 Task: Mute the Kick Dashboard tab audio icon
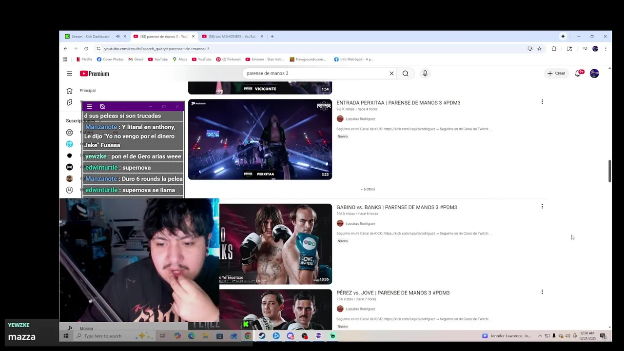point(117,37)
